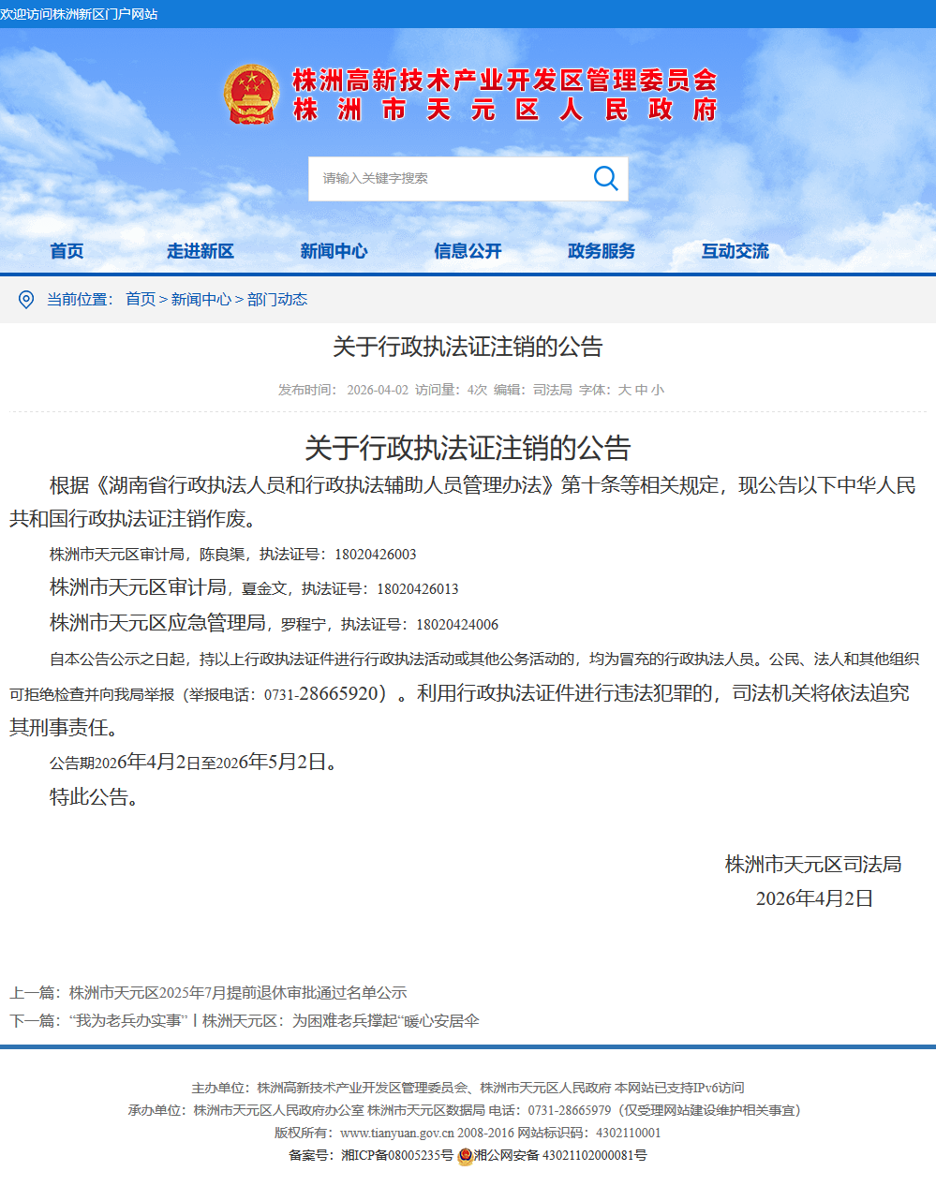The image size is (936, 1186).
Task: Open the 走进新区 navigation item
Action: point(201,251)
